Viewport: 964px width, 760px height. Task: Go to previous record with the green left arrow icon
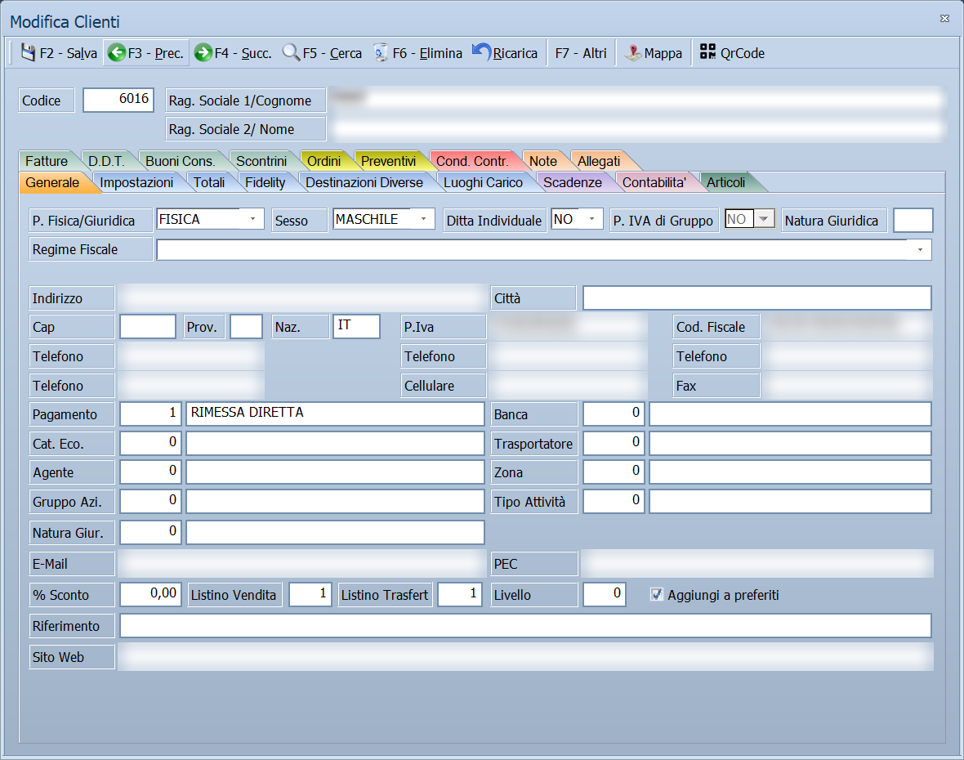click(x=116, y=53)
